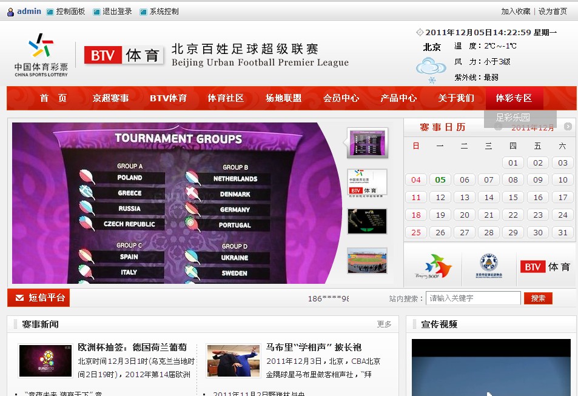This screenshot has height=396, width=578.
Task: Open 场地联盟 navigation menu
Action: tap(283, 98)
